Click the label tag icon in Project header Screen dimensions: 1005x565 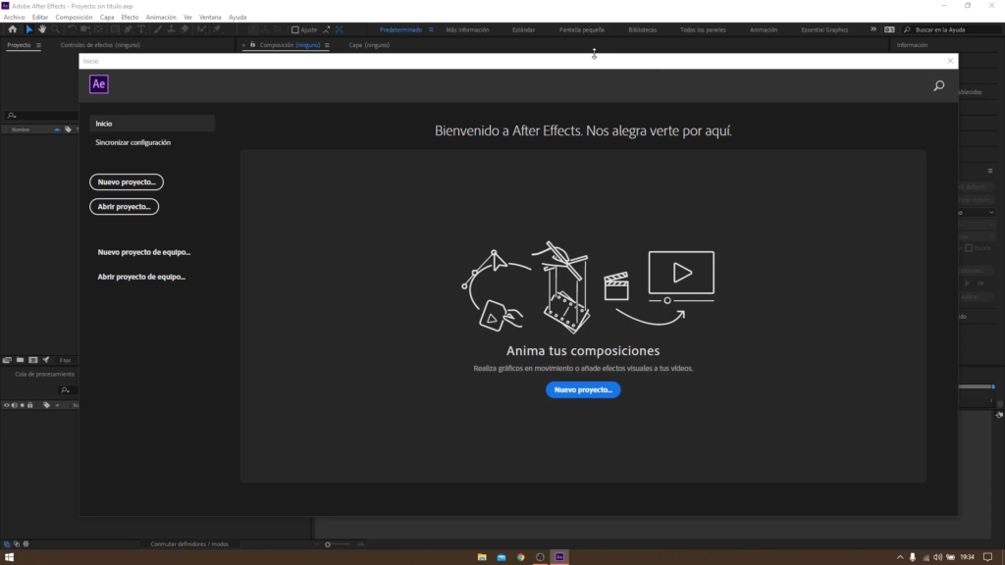click(x=68, y=129)
